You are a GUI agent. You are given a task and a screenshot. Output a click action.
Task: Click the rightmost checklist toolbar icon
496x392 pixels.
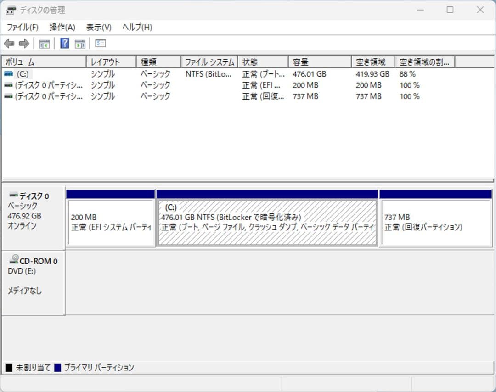click(x=100, y=43)
